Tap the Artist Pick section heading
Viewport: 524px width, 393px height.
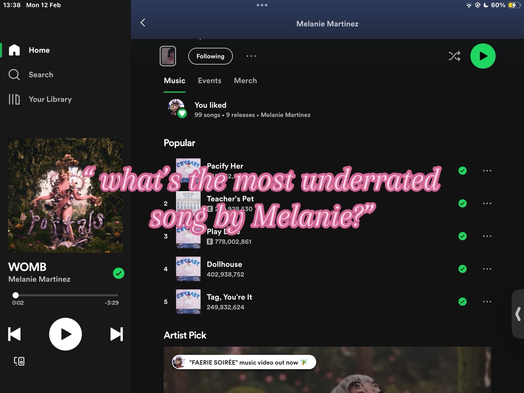(185, 335)
